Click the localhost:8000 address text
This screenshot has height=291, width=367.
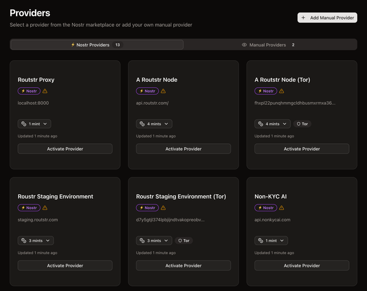click(33, 103)
